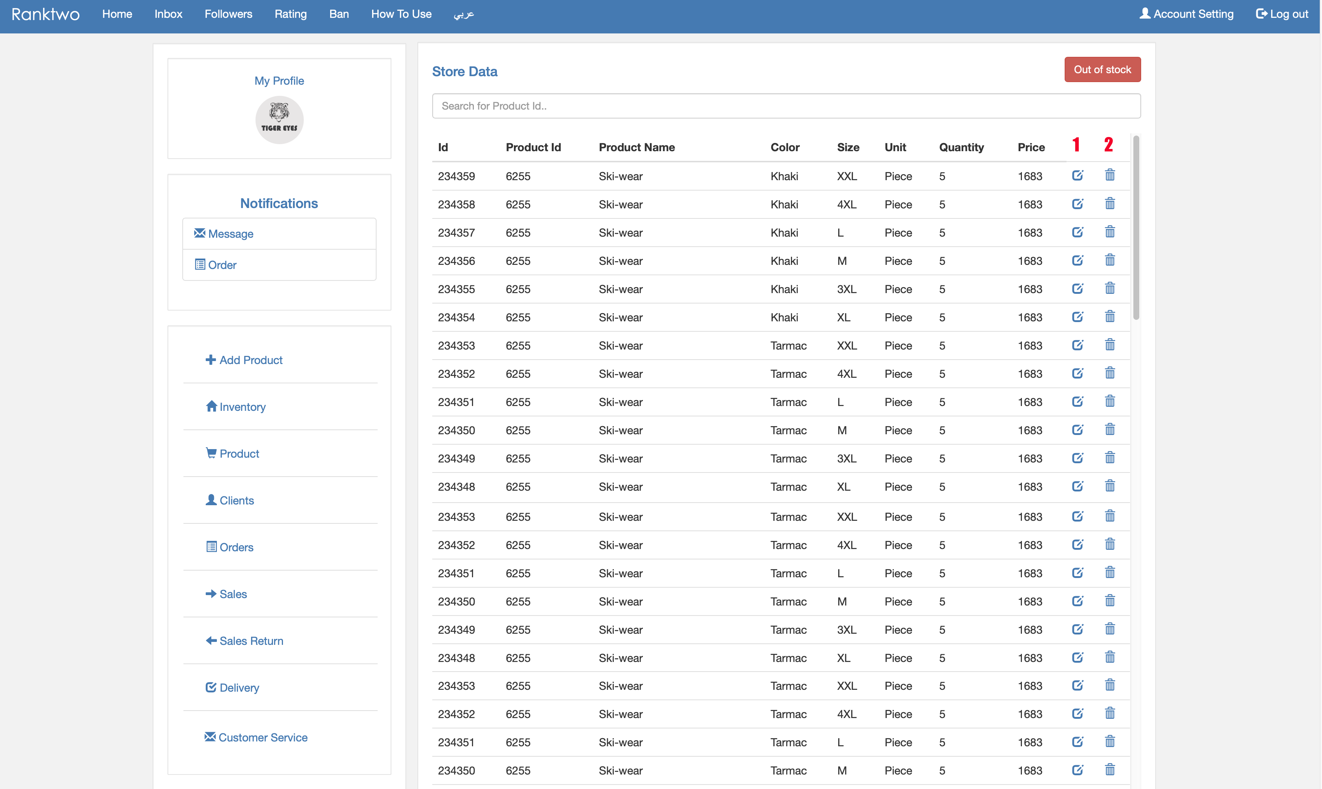Click the Product Name column header

coord(636,147)
